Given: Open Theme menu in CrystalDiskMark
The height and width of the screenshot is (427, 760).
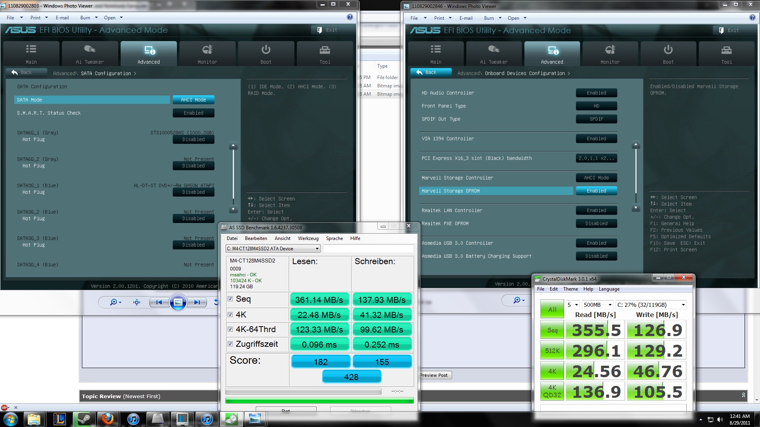Looking at the screenshot, I should (x=570, y=289).
